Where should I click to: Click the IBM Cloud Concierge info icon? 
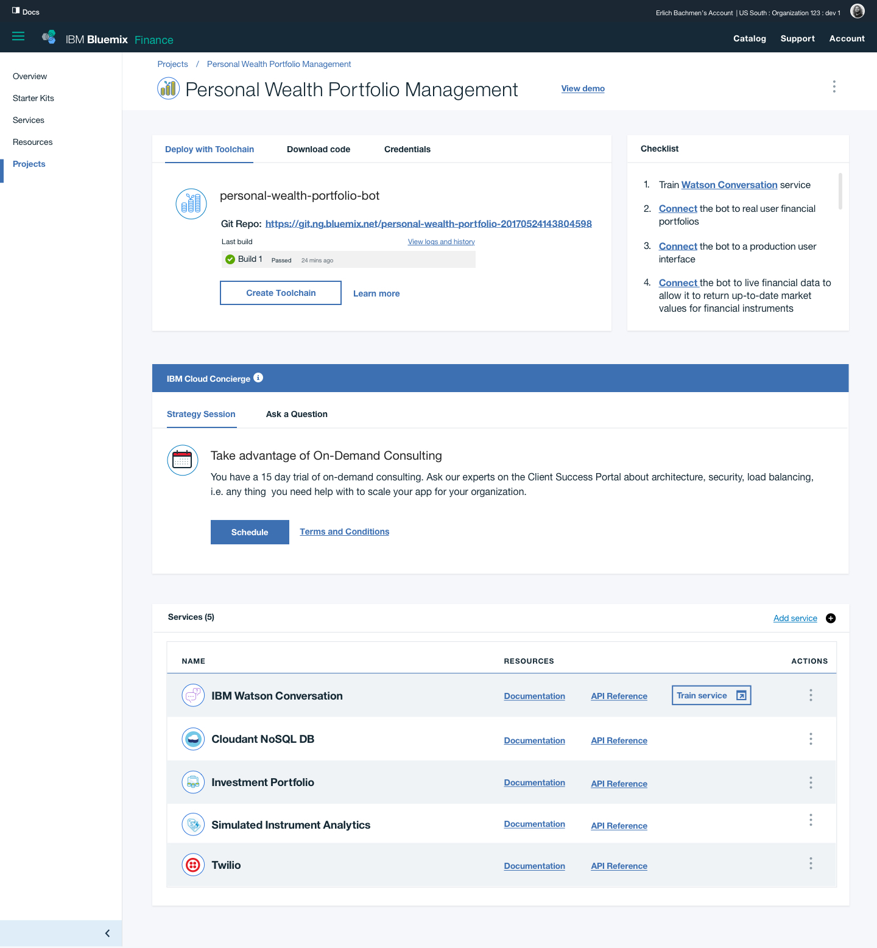click(258, 377)
